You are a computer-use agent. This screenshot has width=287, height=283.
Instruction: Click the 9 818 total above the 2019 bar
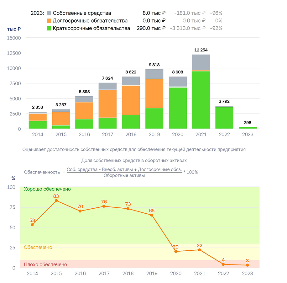tap(154, 65)
